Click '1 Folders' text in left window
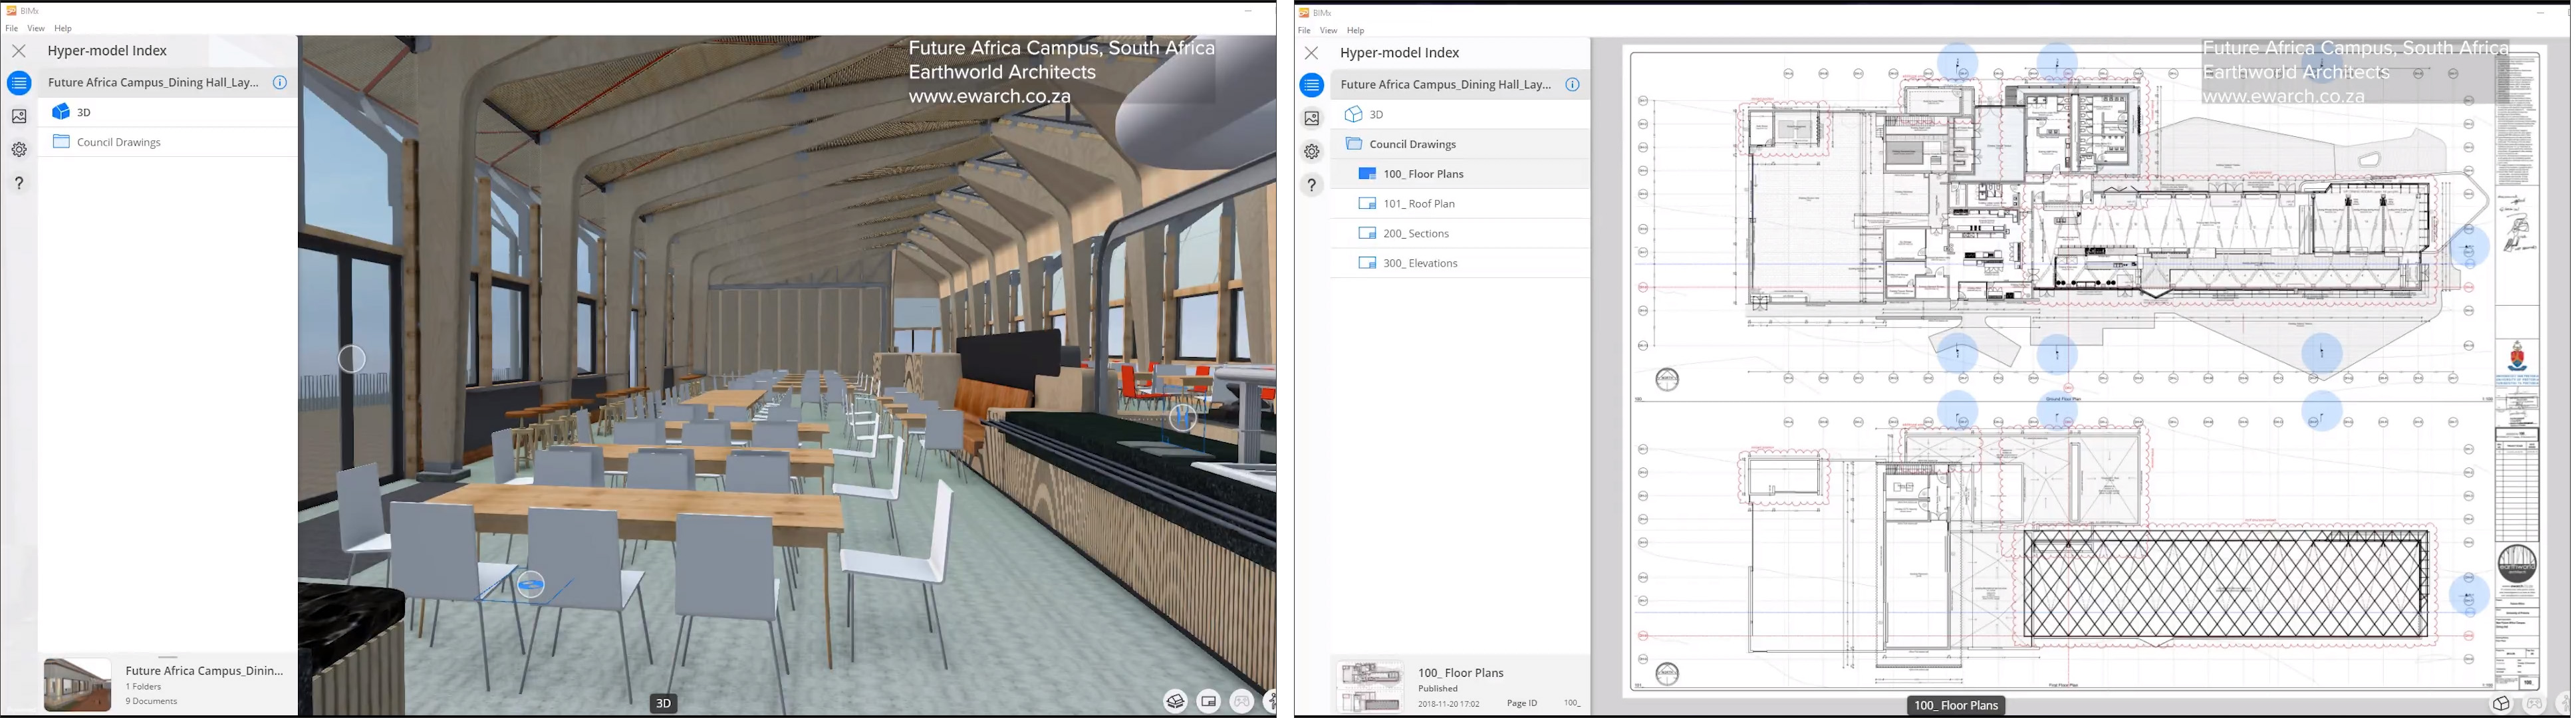The image size is (2576, 718). coord(144,687)
